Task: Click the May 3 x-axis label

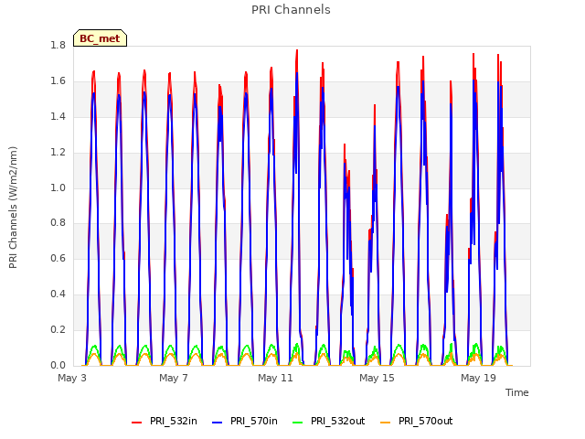Action: 72,378
